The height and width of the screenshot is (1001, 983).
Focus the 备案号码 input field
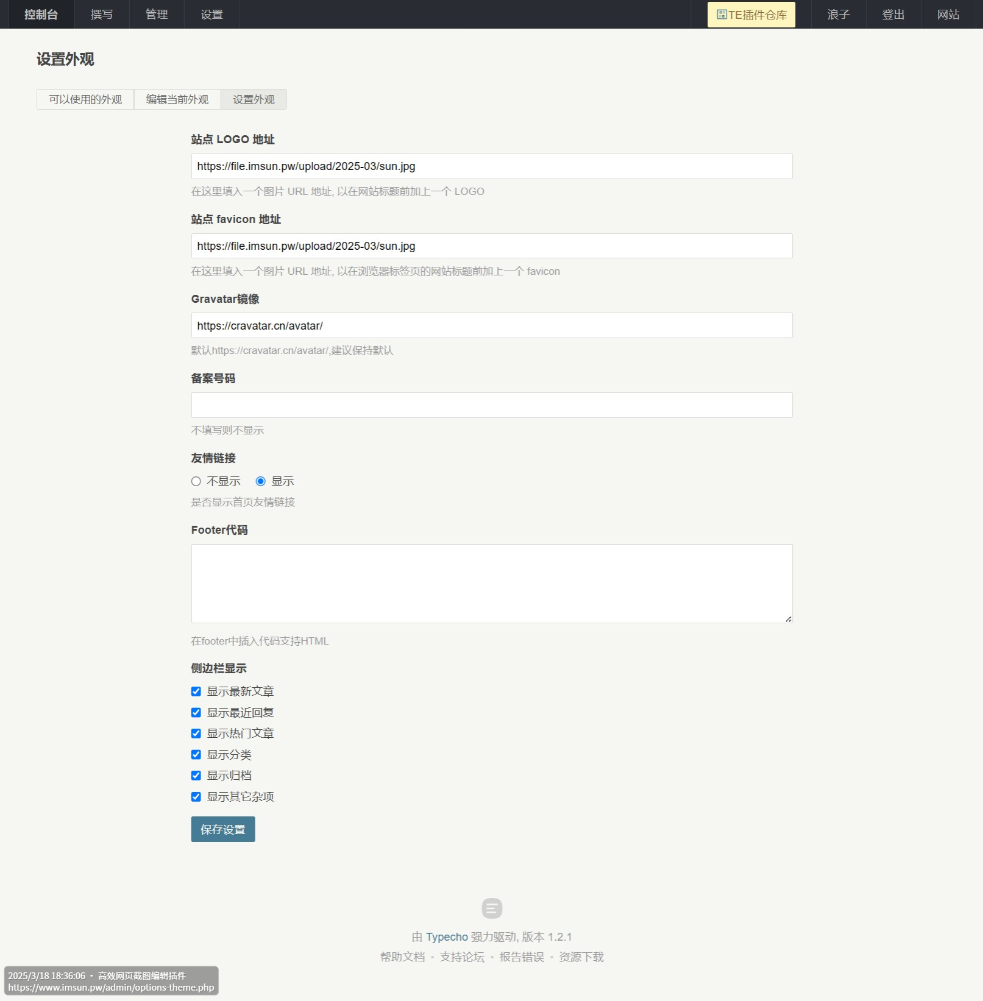tap(491, 405)
